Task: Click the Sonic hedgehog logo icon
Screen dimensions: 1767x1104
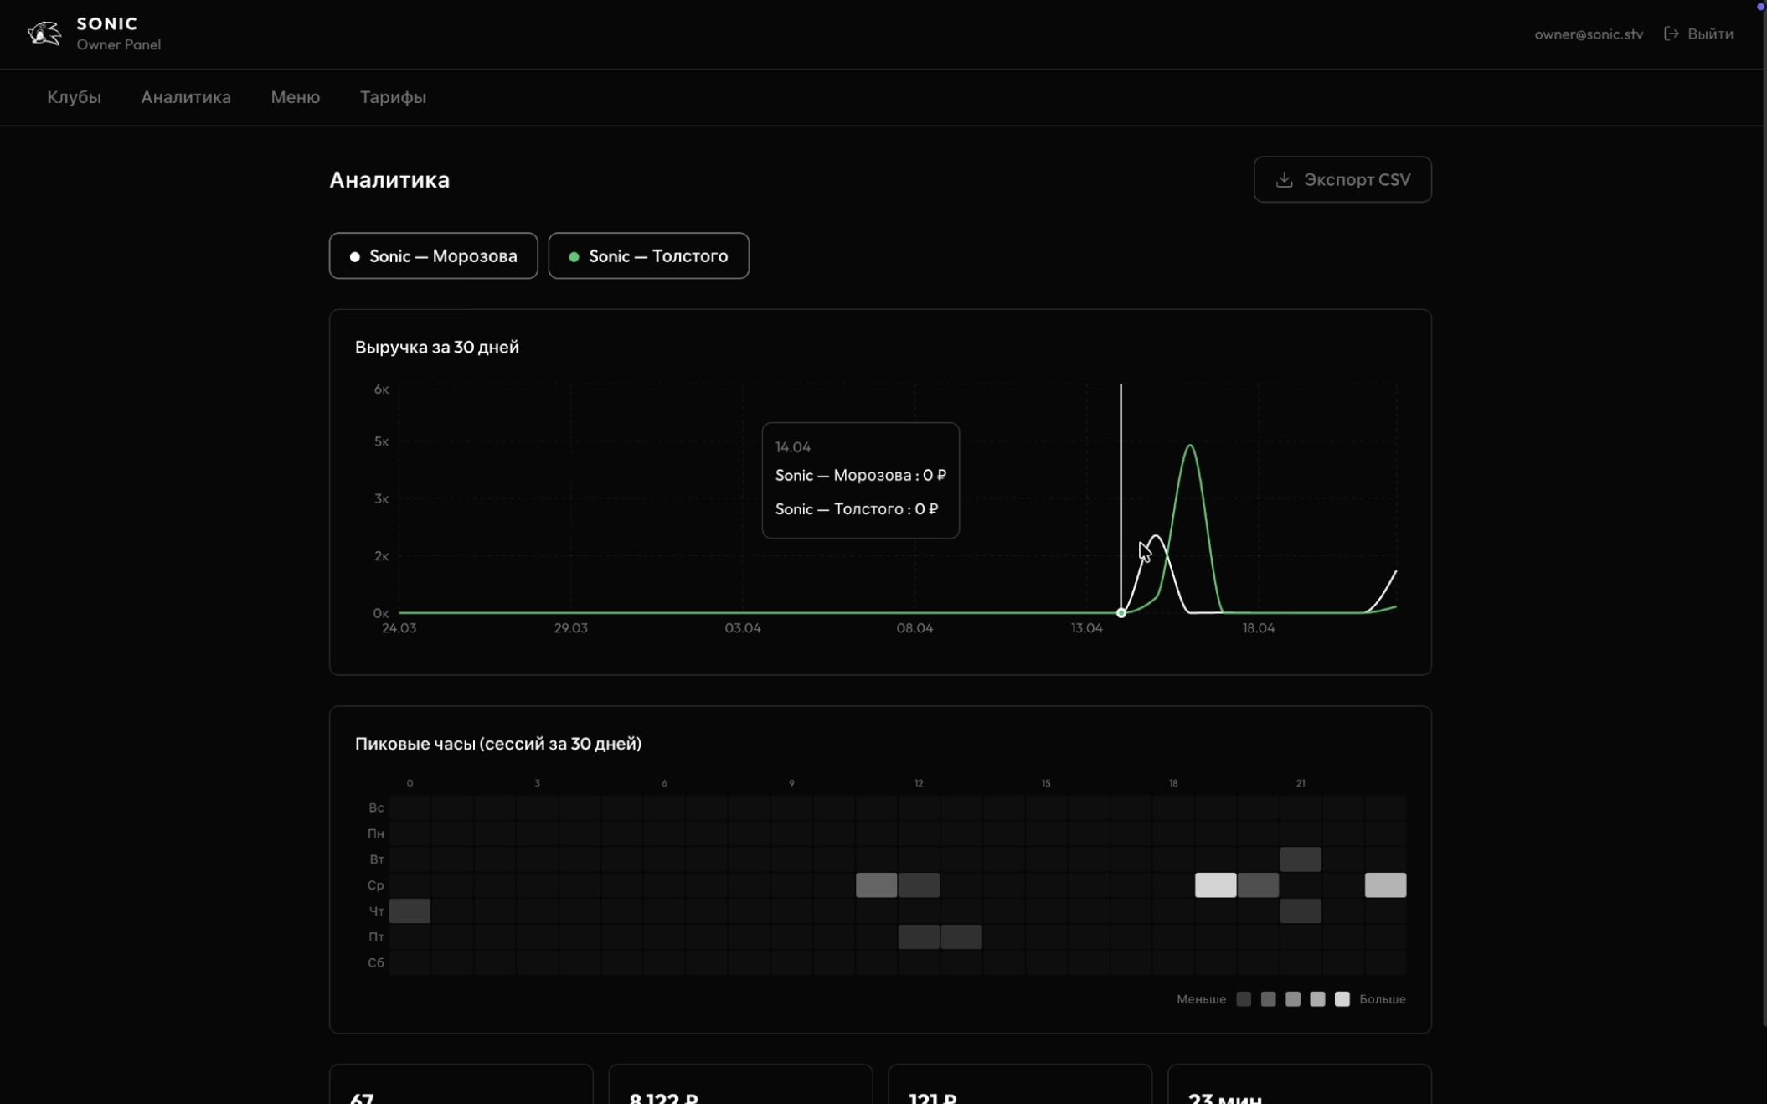Action: coord(44,34)
